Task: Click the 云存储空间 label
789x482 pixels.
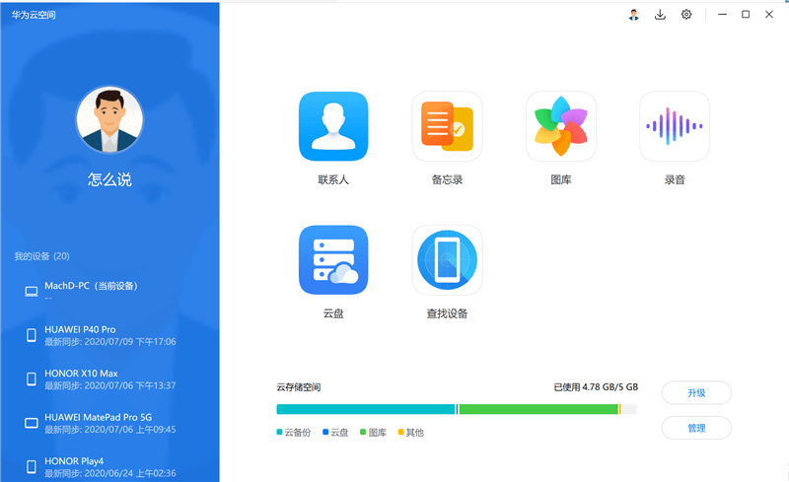Action: (299, 387)
